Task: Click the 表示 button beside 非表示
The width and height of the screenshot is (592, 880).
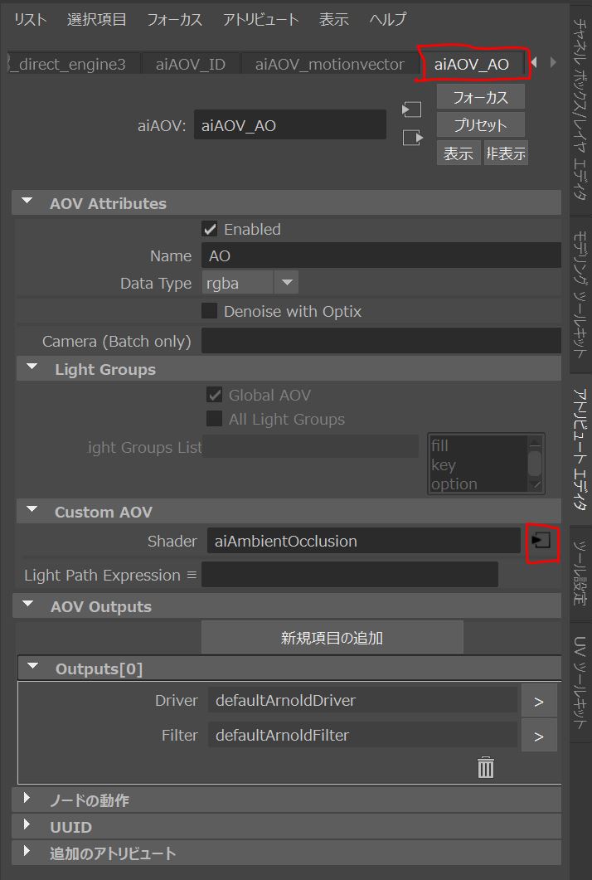Action: pyautogui.click(x=459, y=153)
